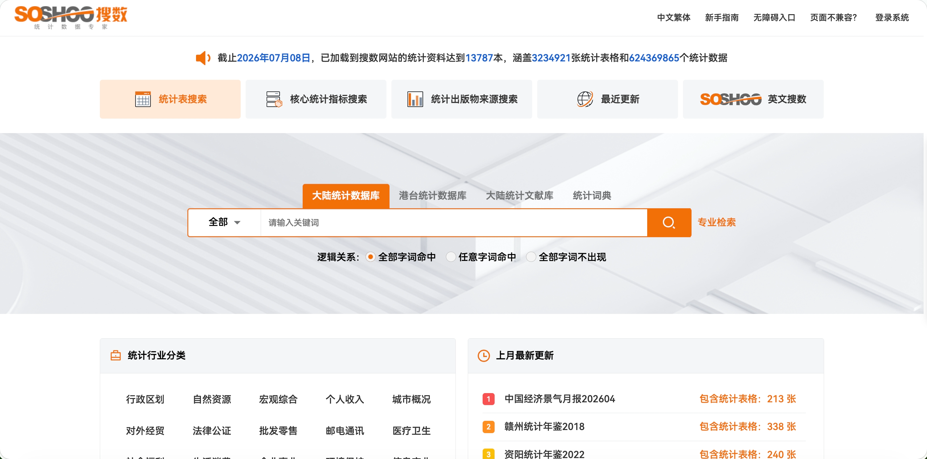This screenshot has height=459, width=927.
Task: Click 包含统计表格: 338 张 text
Action: [x=747, y=427]
